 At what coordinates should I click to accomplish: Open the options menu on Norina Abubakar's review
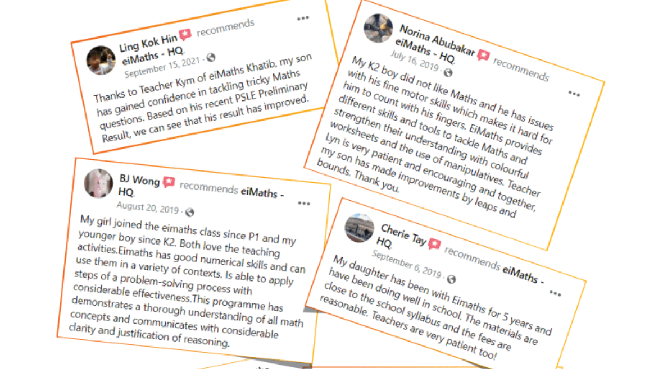click(x=573, y=94)
